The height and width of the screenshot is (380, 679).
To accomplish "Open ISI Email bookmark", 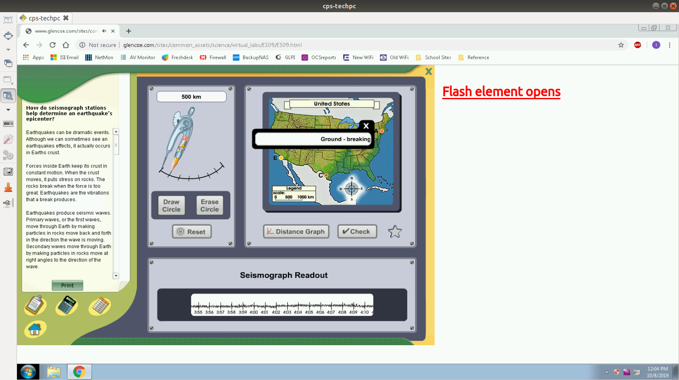I will pyautogui.click(x=65, y=57).
